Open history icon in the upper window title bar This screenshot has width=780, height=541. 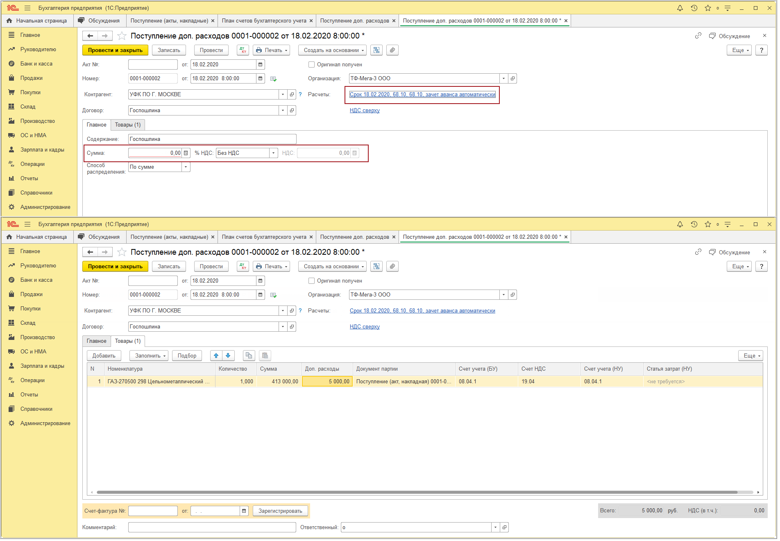tap(694, 8)
